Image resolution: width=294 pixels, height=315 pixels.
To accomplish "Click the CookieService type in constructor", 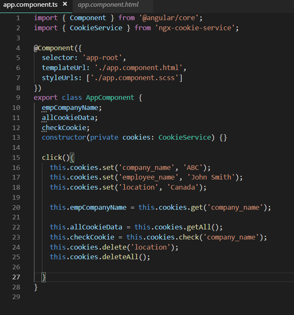I will pos(185,138).
